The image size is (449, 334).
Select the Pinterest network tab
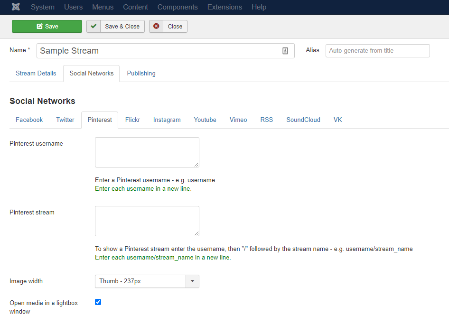(x=100, y=120)
